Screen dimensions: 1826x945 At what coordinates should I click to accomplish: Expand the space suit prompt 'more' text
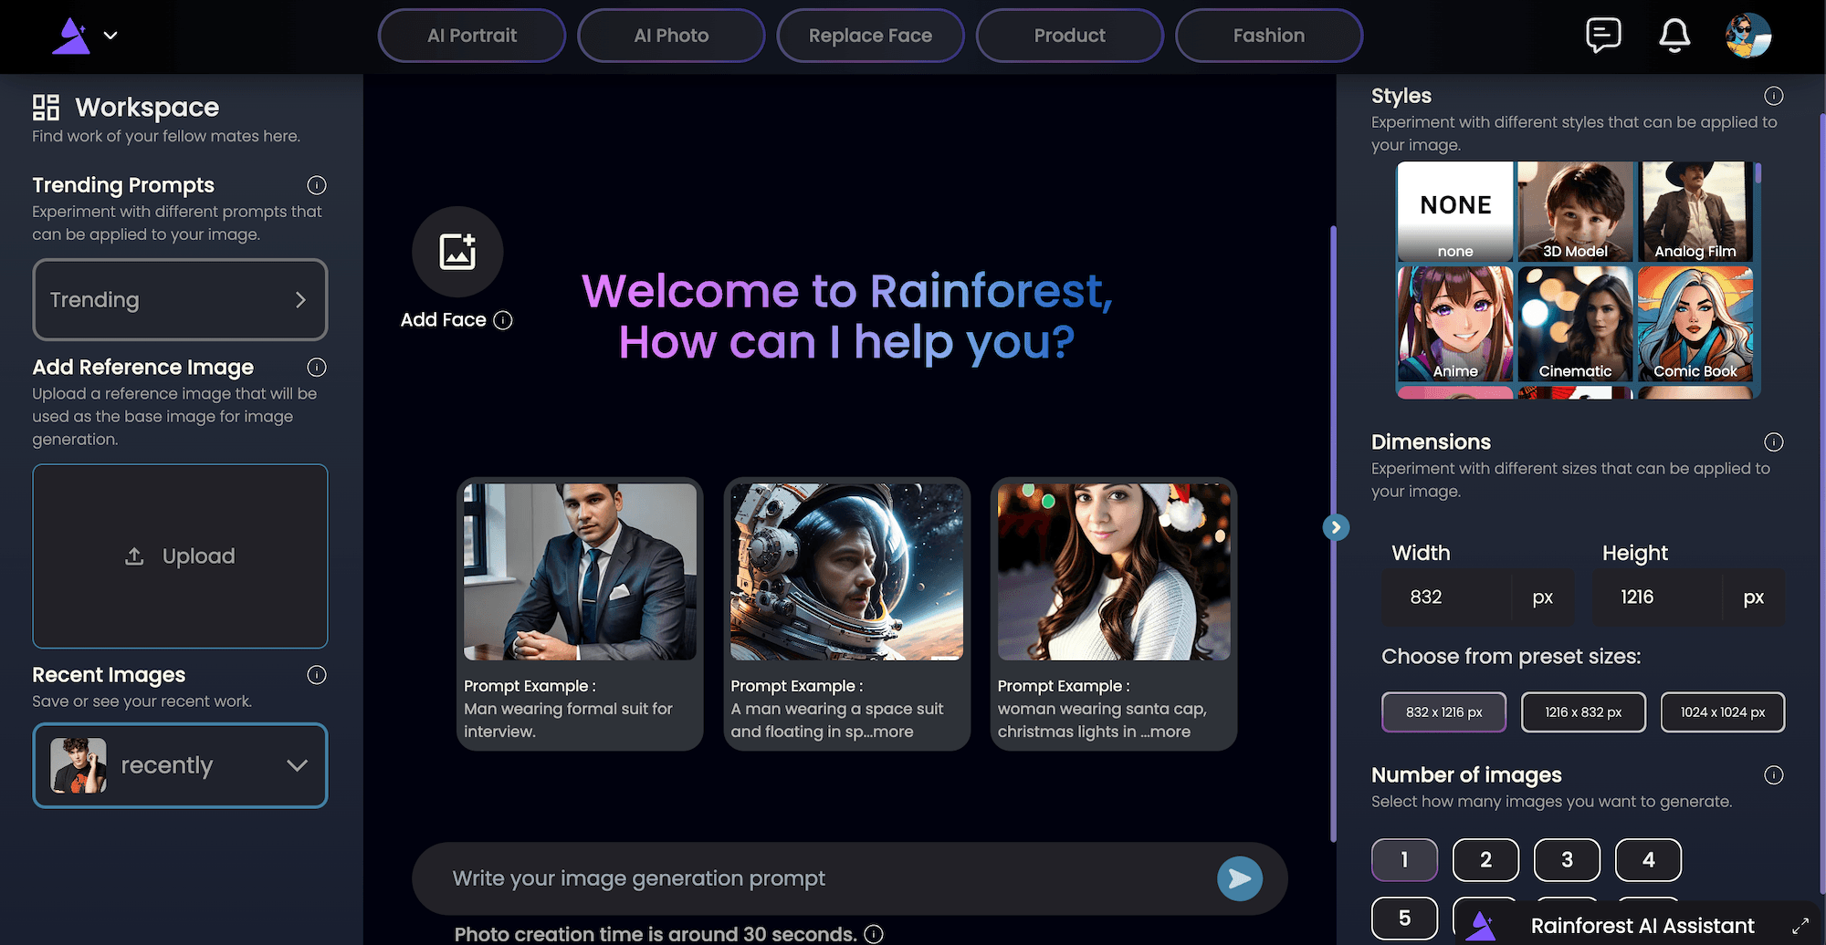[x=892, y=732]
